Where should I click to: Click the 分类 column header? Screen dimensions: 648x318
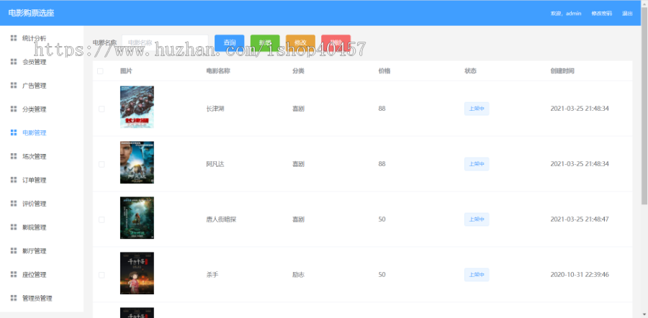pos(298,71)
